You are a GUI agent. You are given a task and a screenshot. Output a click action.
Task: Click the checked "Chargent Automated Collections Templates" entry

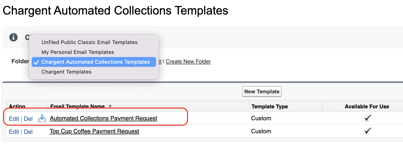[95, 62]
